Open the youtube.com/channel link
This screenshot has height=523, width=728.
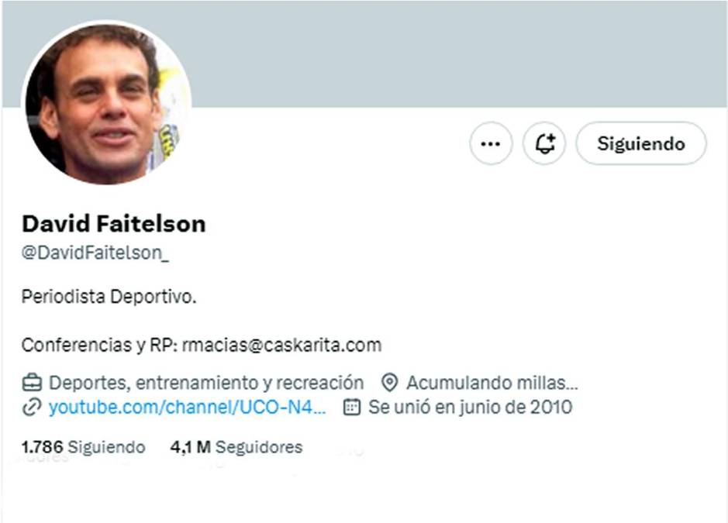click(187, 407)
